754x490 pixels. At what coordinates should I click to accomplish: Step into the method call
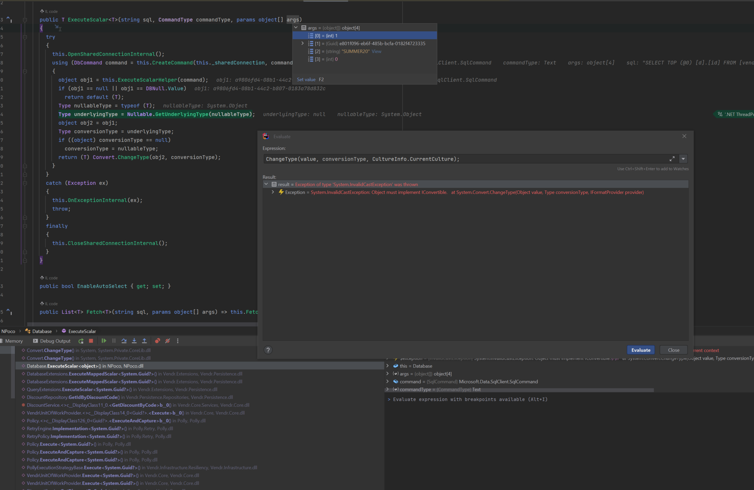pos(134,341)
